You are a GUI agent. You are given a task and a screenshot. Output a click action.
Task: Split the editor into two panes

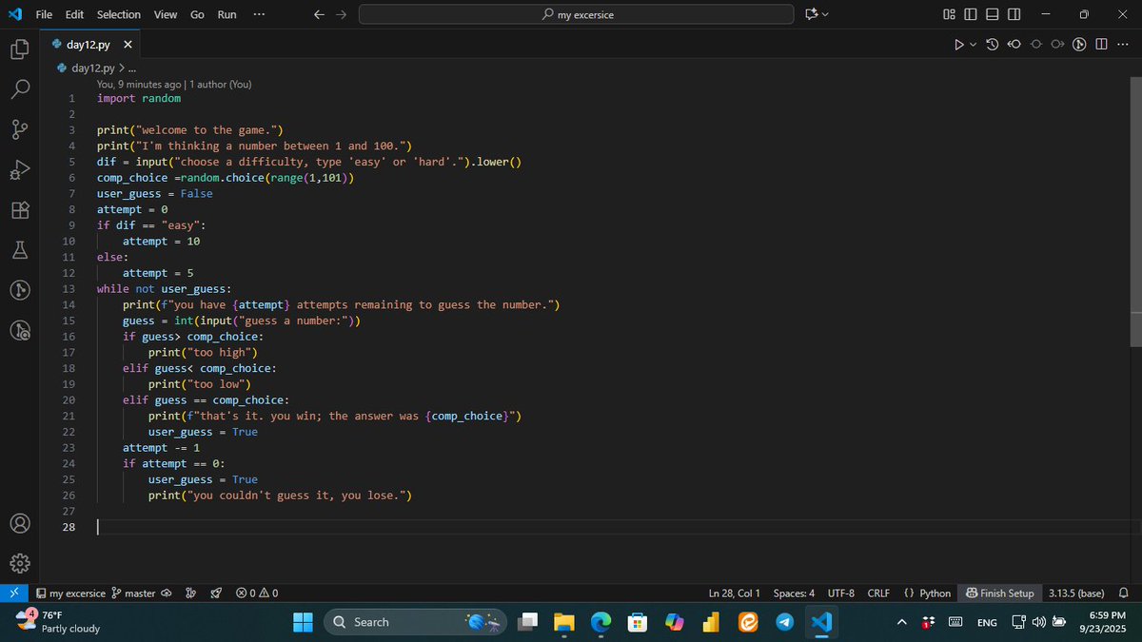1101,44
